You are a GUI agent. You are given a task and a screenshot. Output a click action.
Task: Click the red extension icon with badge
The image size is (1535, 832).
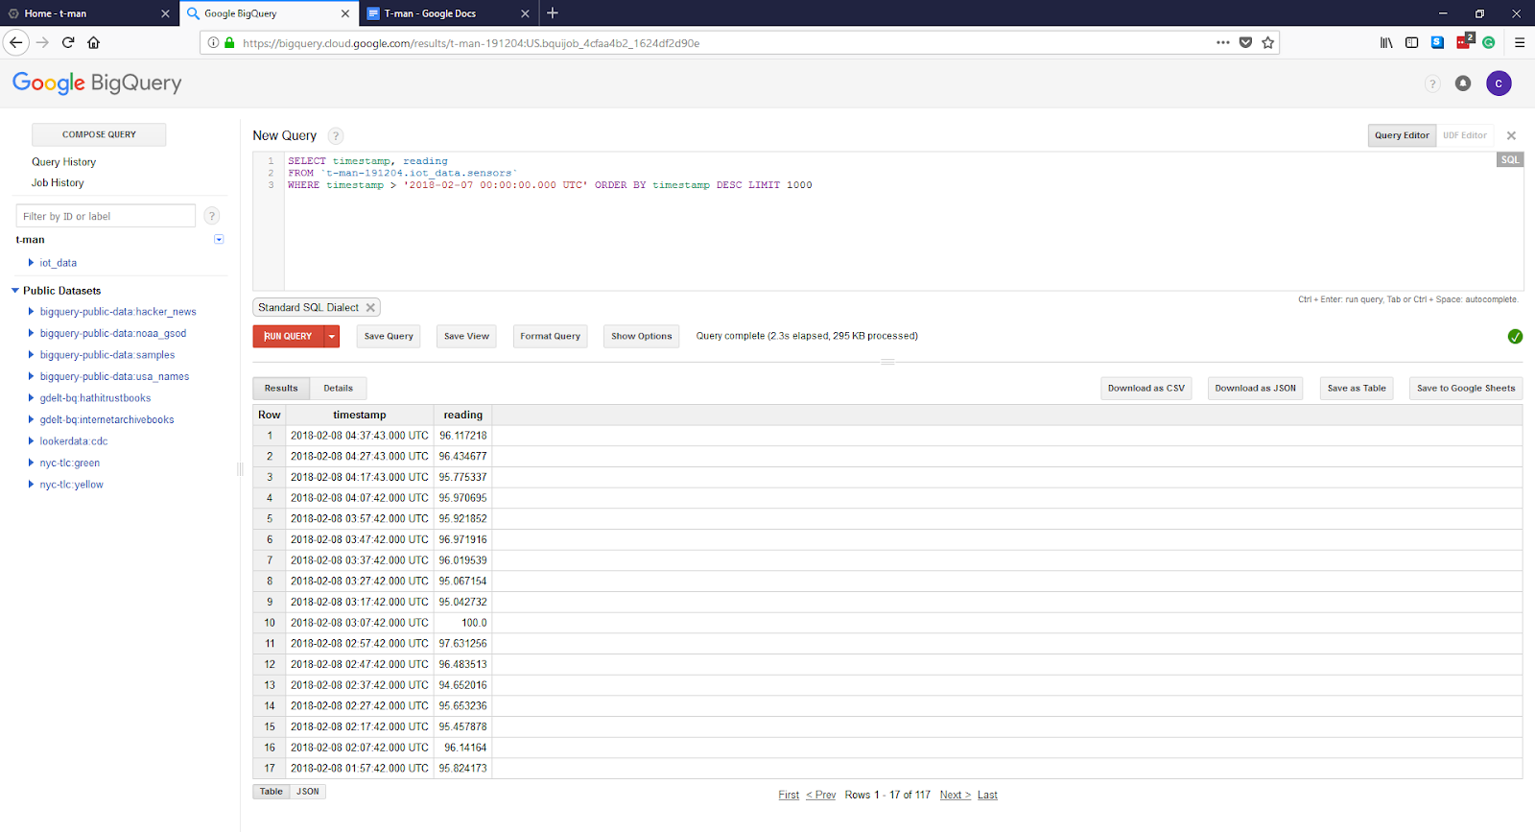pyautogui.click(x=1464, y=41)
